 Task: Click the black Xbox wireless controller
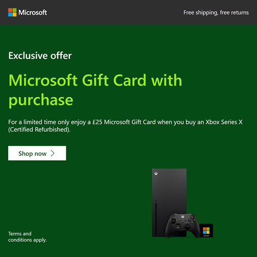(x=182, y=225)
